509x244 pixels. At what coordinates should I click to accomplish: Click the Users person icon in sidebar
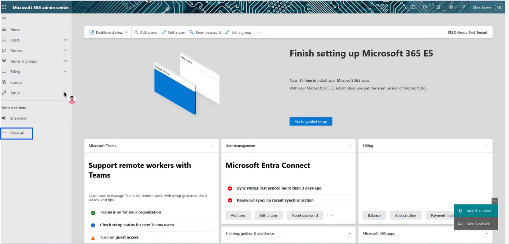click(x=4, y=40)
